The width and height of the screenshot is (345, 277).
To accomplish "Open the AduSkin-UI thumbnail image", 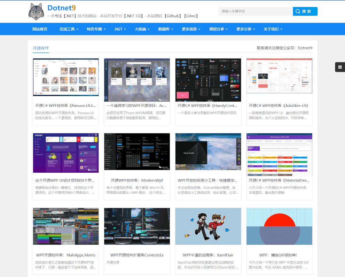I will tap(279, 76).
